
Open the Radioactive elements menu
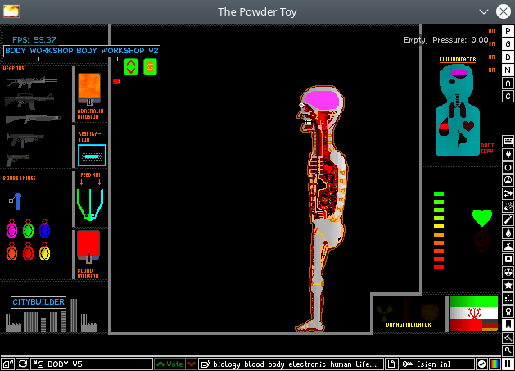(508, 273)
